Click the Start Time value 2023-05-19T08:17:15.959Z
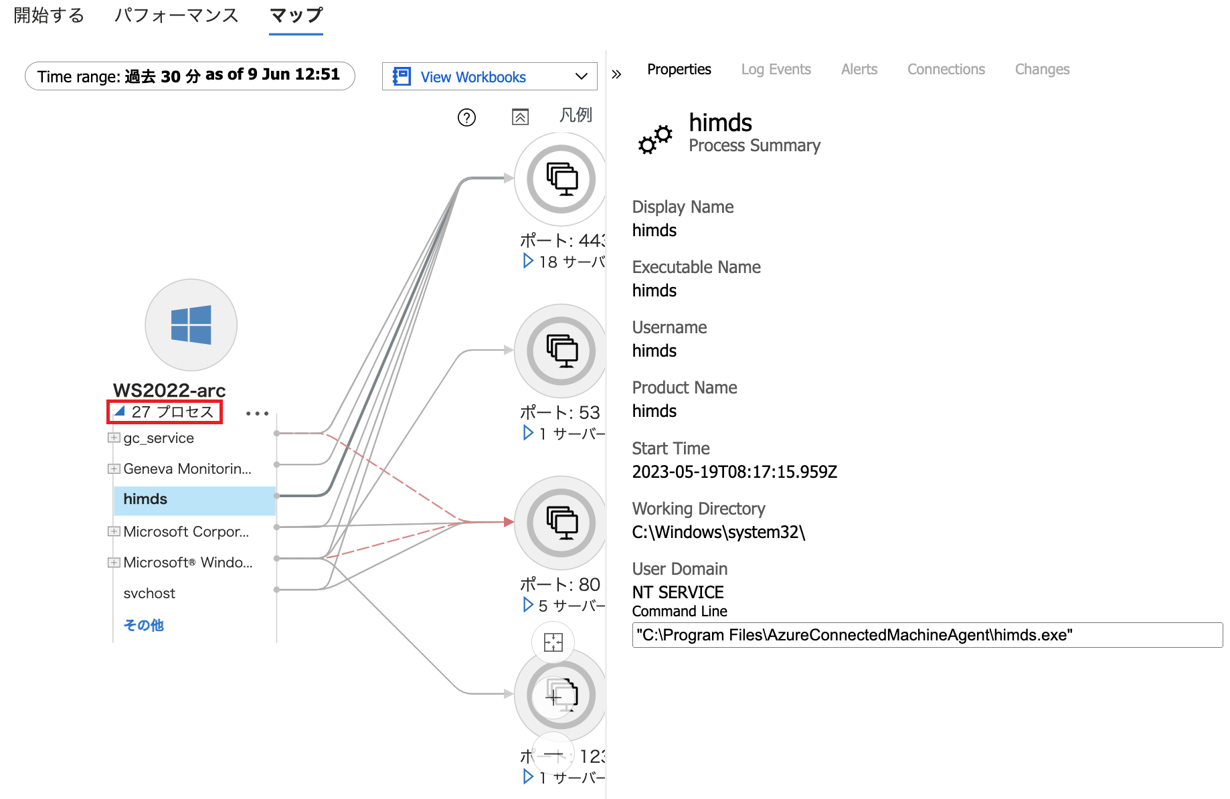The width and height of the screenshot is (1230, 799). point(734,472)
